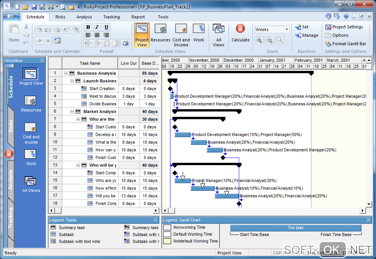Click Manage baselines
This screenshot has height=259, width=376.
coord(306,35)
